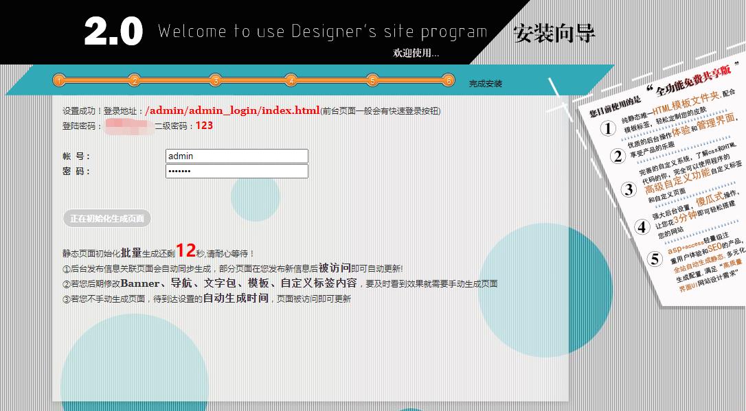Click feature number 1 circle on flyer
Image resolution: width=746 pixels, height=411 pixels.
607,128
